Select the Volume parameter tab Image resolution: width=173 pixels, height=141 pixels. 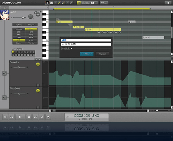point(19,25)
